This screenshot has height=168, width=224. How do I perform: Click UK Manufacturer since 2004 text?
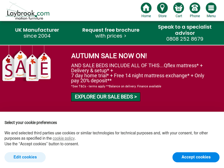[x=37, y=33]
